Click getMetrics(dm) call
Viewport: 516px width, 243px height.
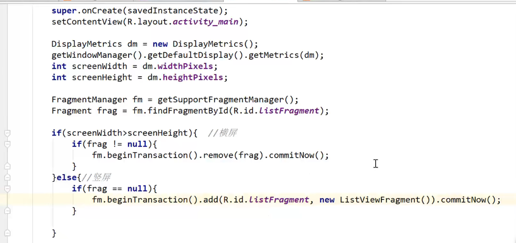pyautogui.click(x=284, y=55)
